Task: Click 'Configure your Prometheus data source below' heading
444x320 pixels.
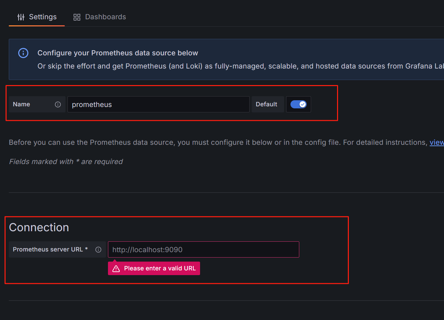Action: coord(118,53)
